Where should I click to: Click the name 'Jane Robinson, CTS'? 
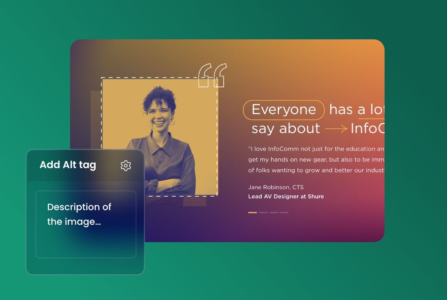[276, 187]
